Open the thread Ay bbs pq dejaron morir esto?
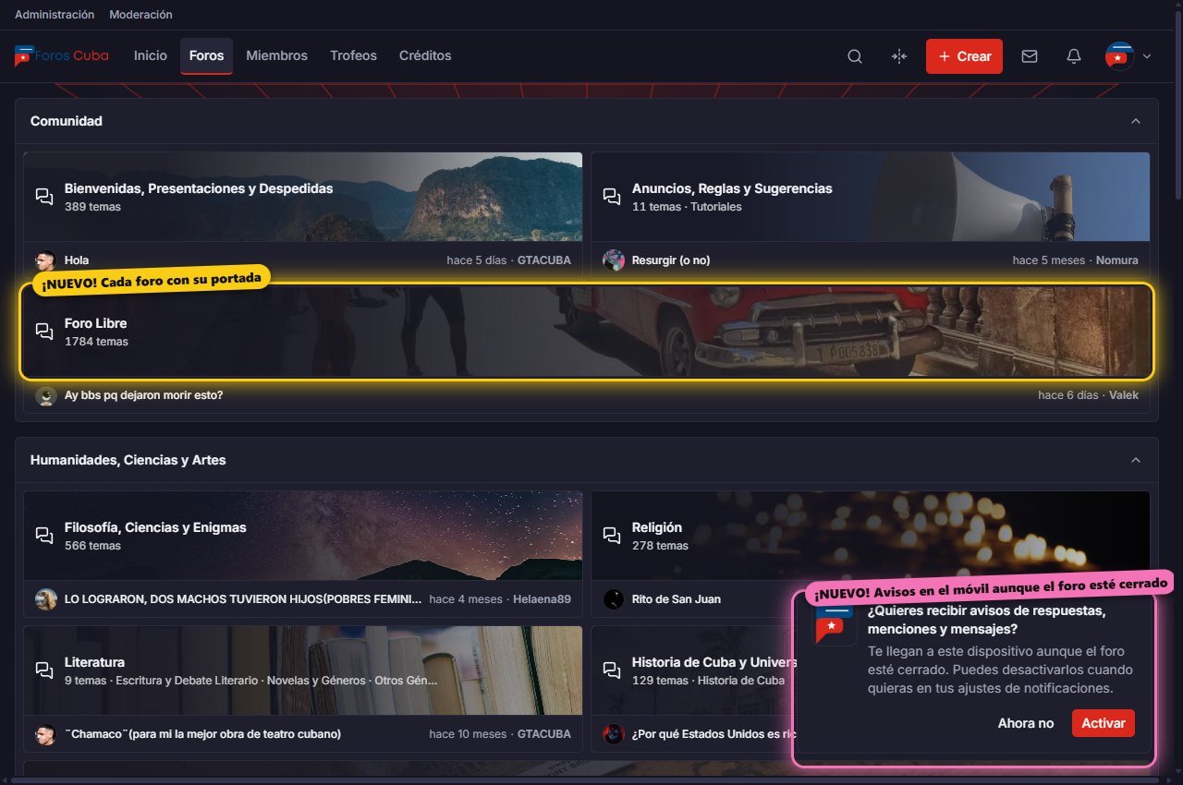 coord(143,395)
